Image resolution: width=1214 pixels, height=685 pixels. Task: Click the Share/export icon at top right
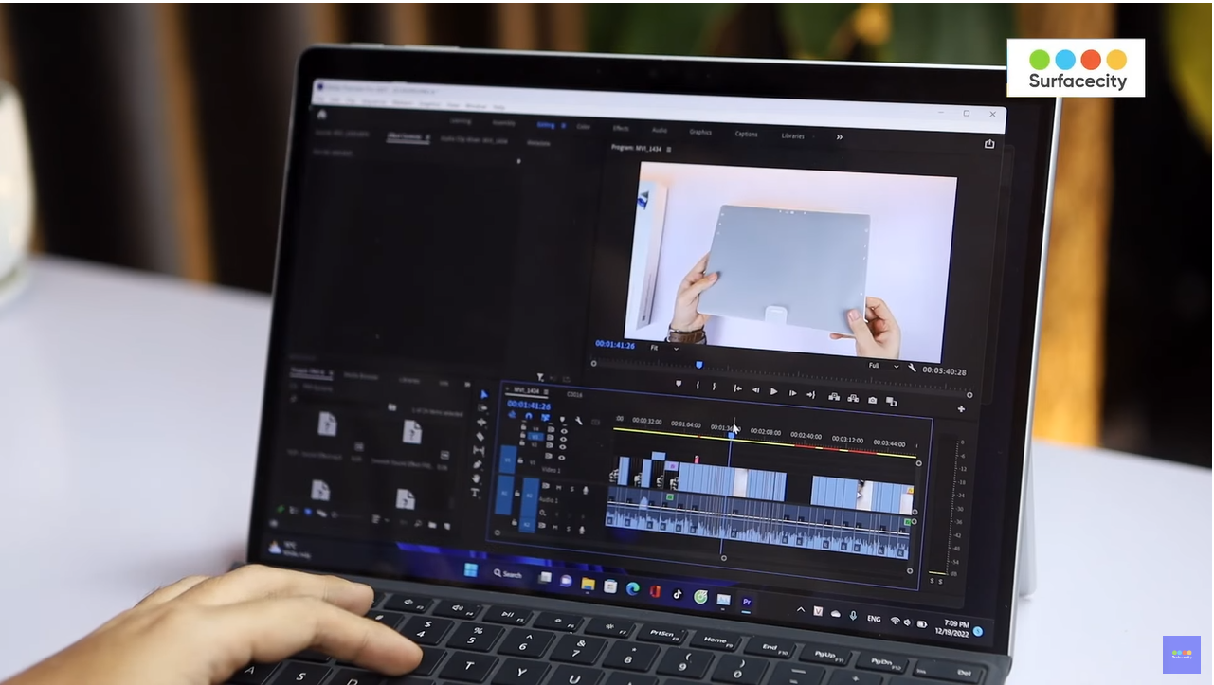pyautogui.click(x=989, y=144)
